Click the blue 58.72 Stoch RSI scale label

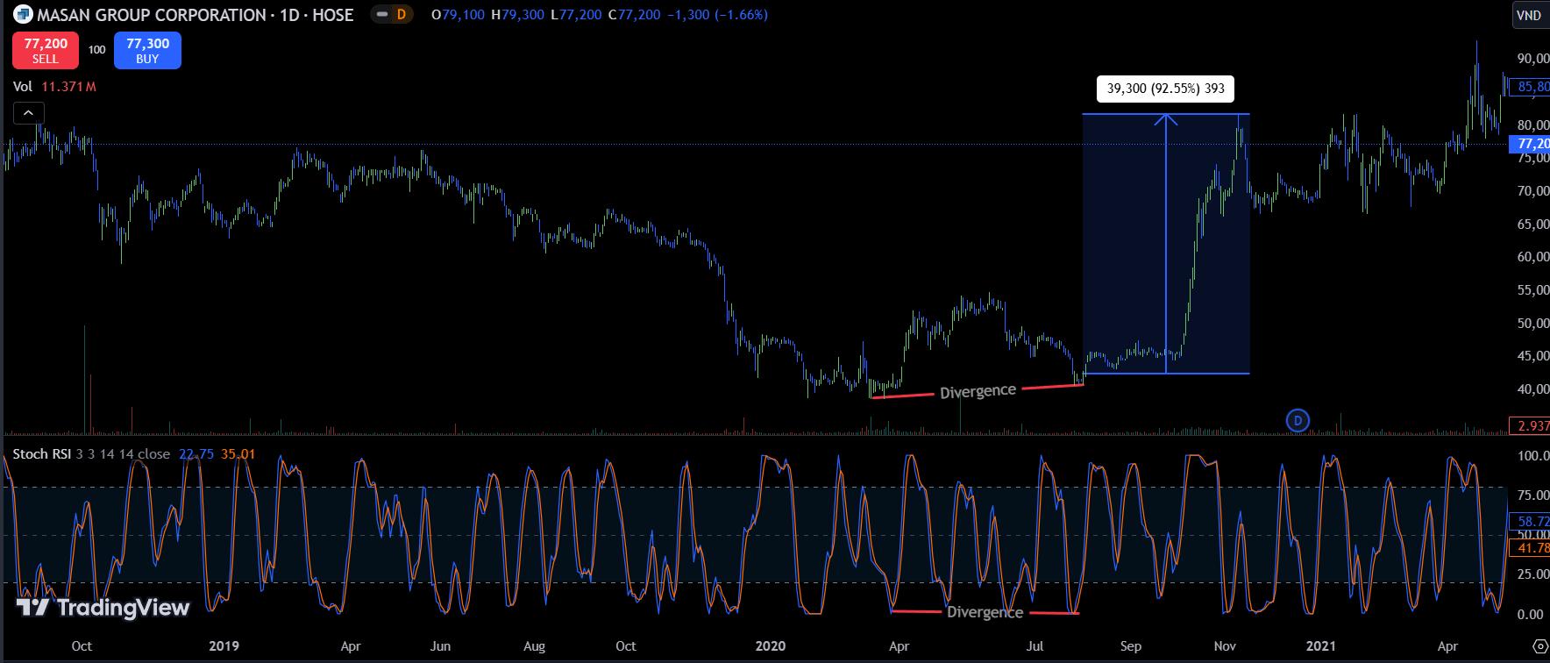[x=1531, y=521]
